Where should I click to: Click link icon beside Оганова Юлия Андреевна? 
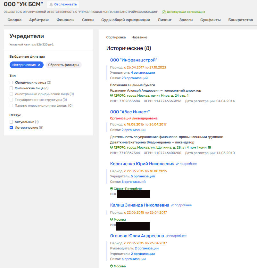(167, 236)
